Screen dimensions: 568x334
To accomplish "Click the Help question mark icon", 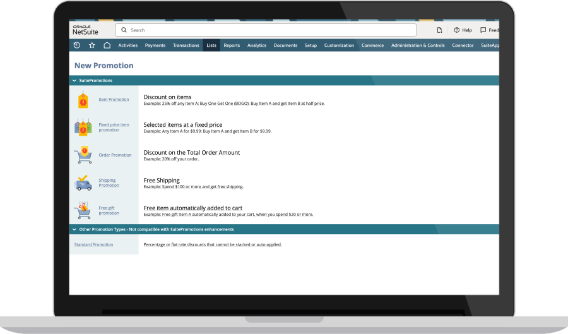I will click(456, 30).
